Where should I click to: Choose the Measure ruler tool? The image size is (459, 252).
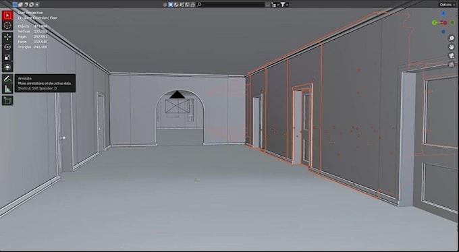coord(7,89)
